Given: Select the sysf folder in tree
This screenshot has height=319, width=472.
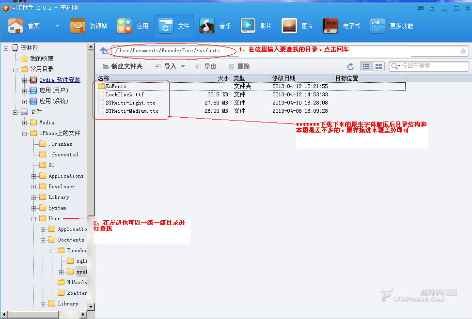Looking at the screenshot, I should tap(77, 272).
